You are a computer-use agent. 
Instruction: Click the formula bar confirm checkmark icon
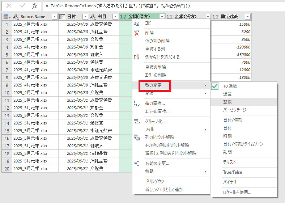[22, 6]
